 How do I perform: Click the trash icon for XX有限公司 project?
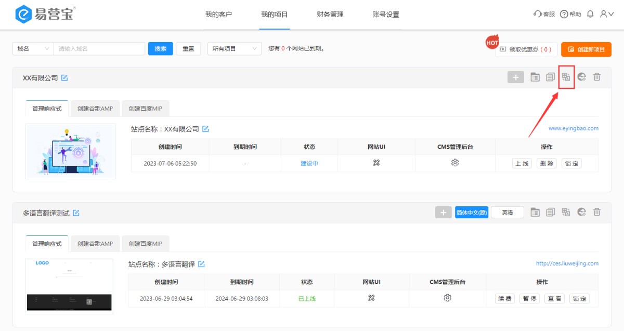597,77
